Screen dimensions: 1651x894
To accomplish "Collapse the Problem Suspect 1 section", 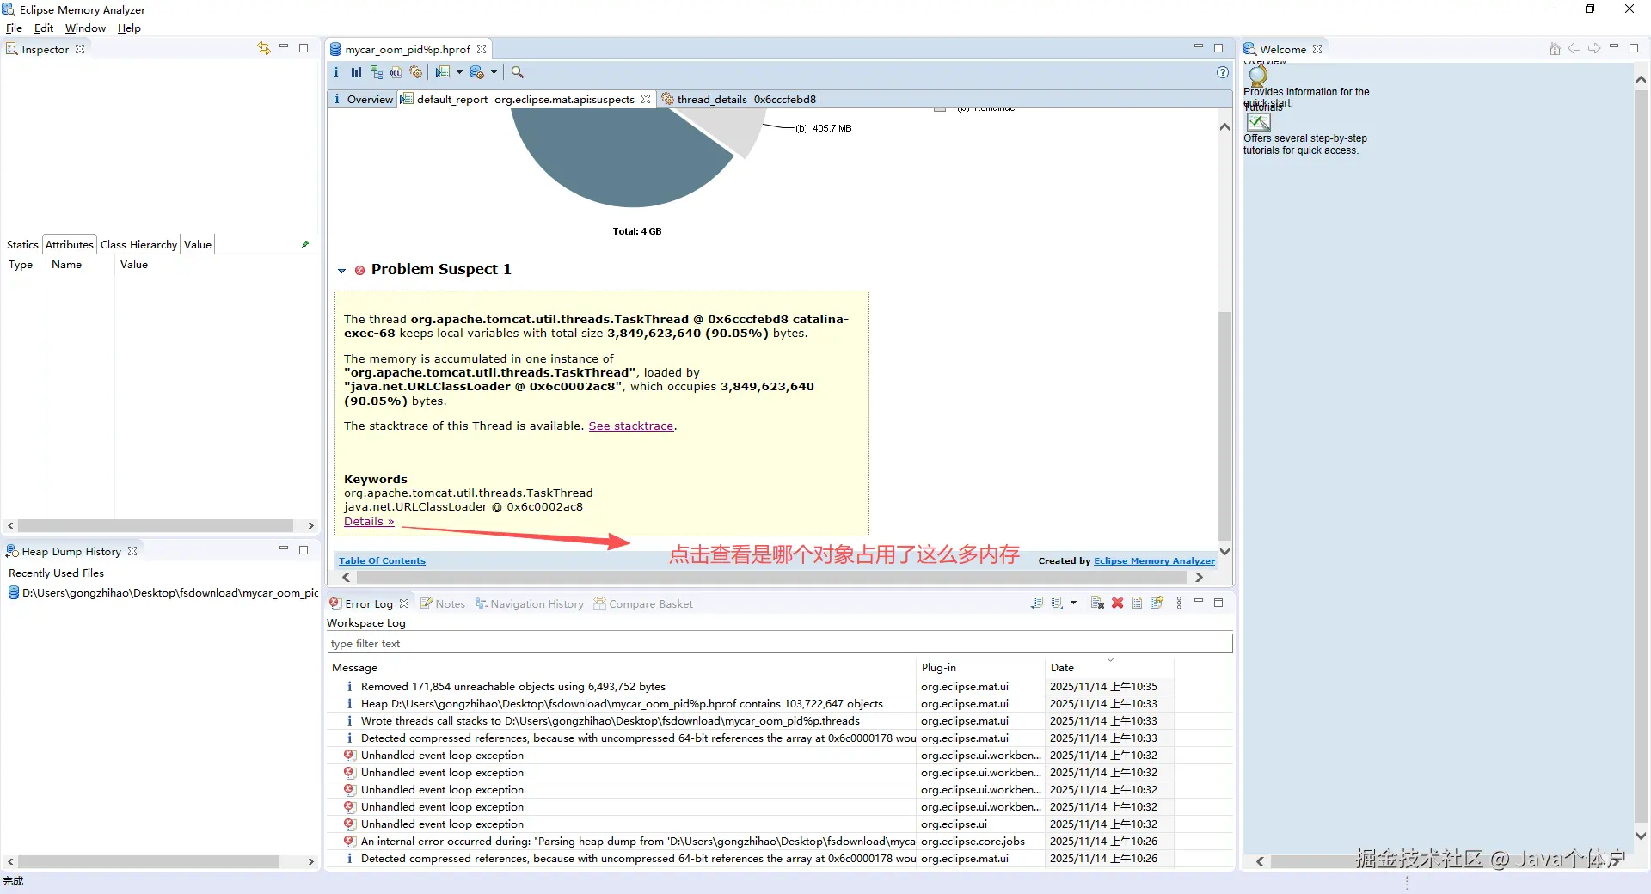I will coord(341,270).
